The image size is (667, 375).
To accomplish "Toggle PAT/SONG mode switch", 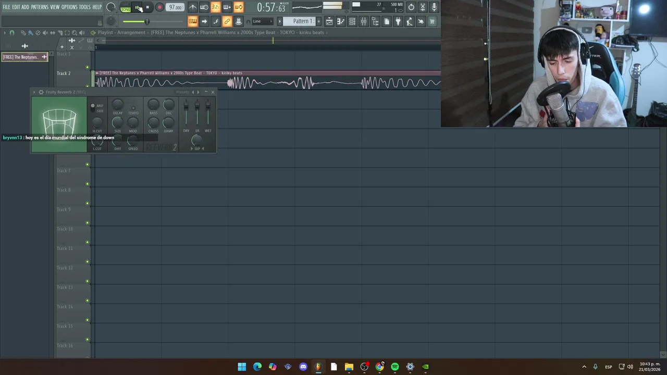I will [126, 8].
